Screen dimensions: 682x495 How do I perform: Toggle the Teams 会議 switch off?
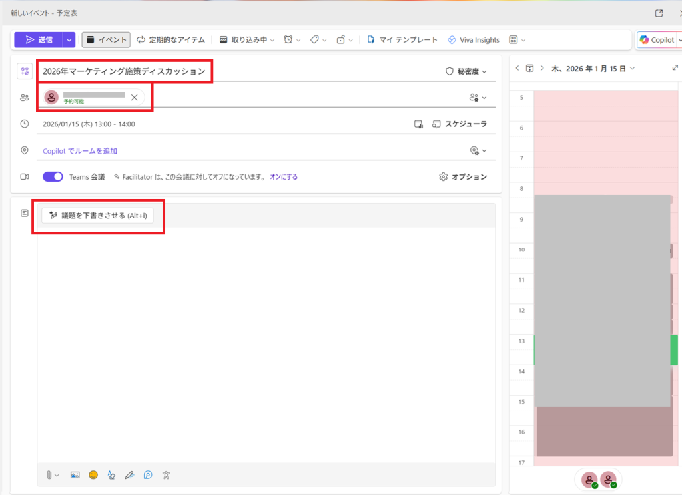coord(53,177)
